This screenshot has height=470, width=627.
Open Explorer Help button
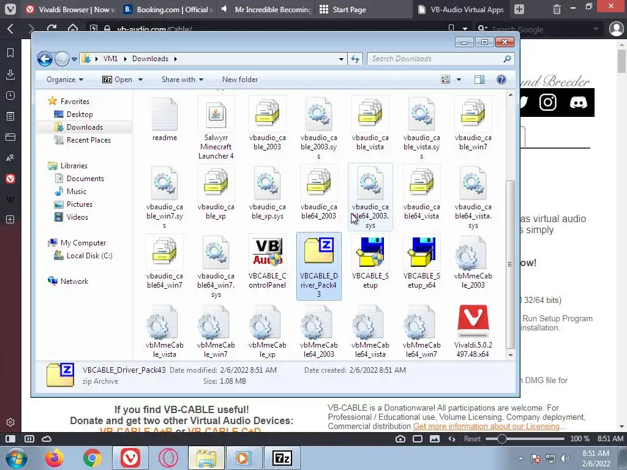pos(501,80)
